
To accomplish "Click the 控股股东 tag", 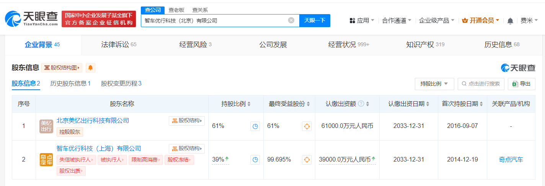I will coord(70,132).
